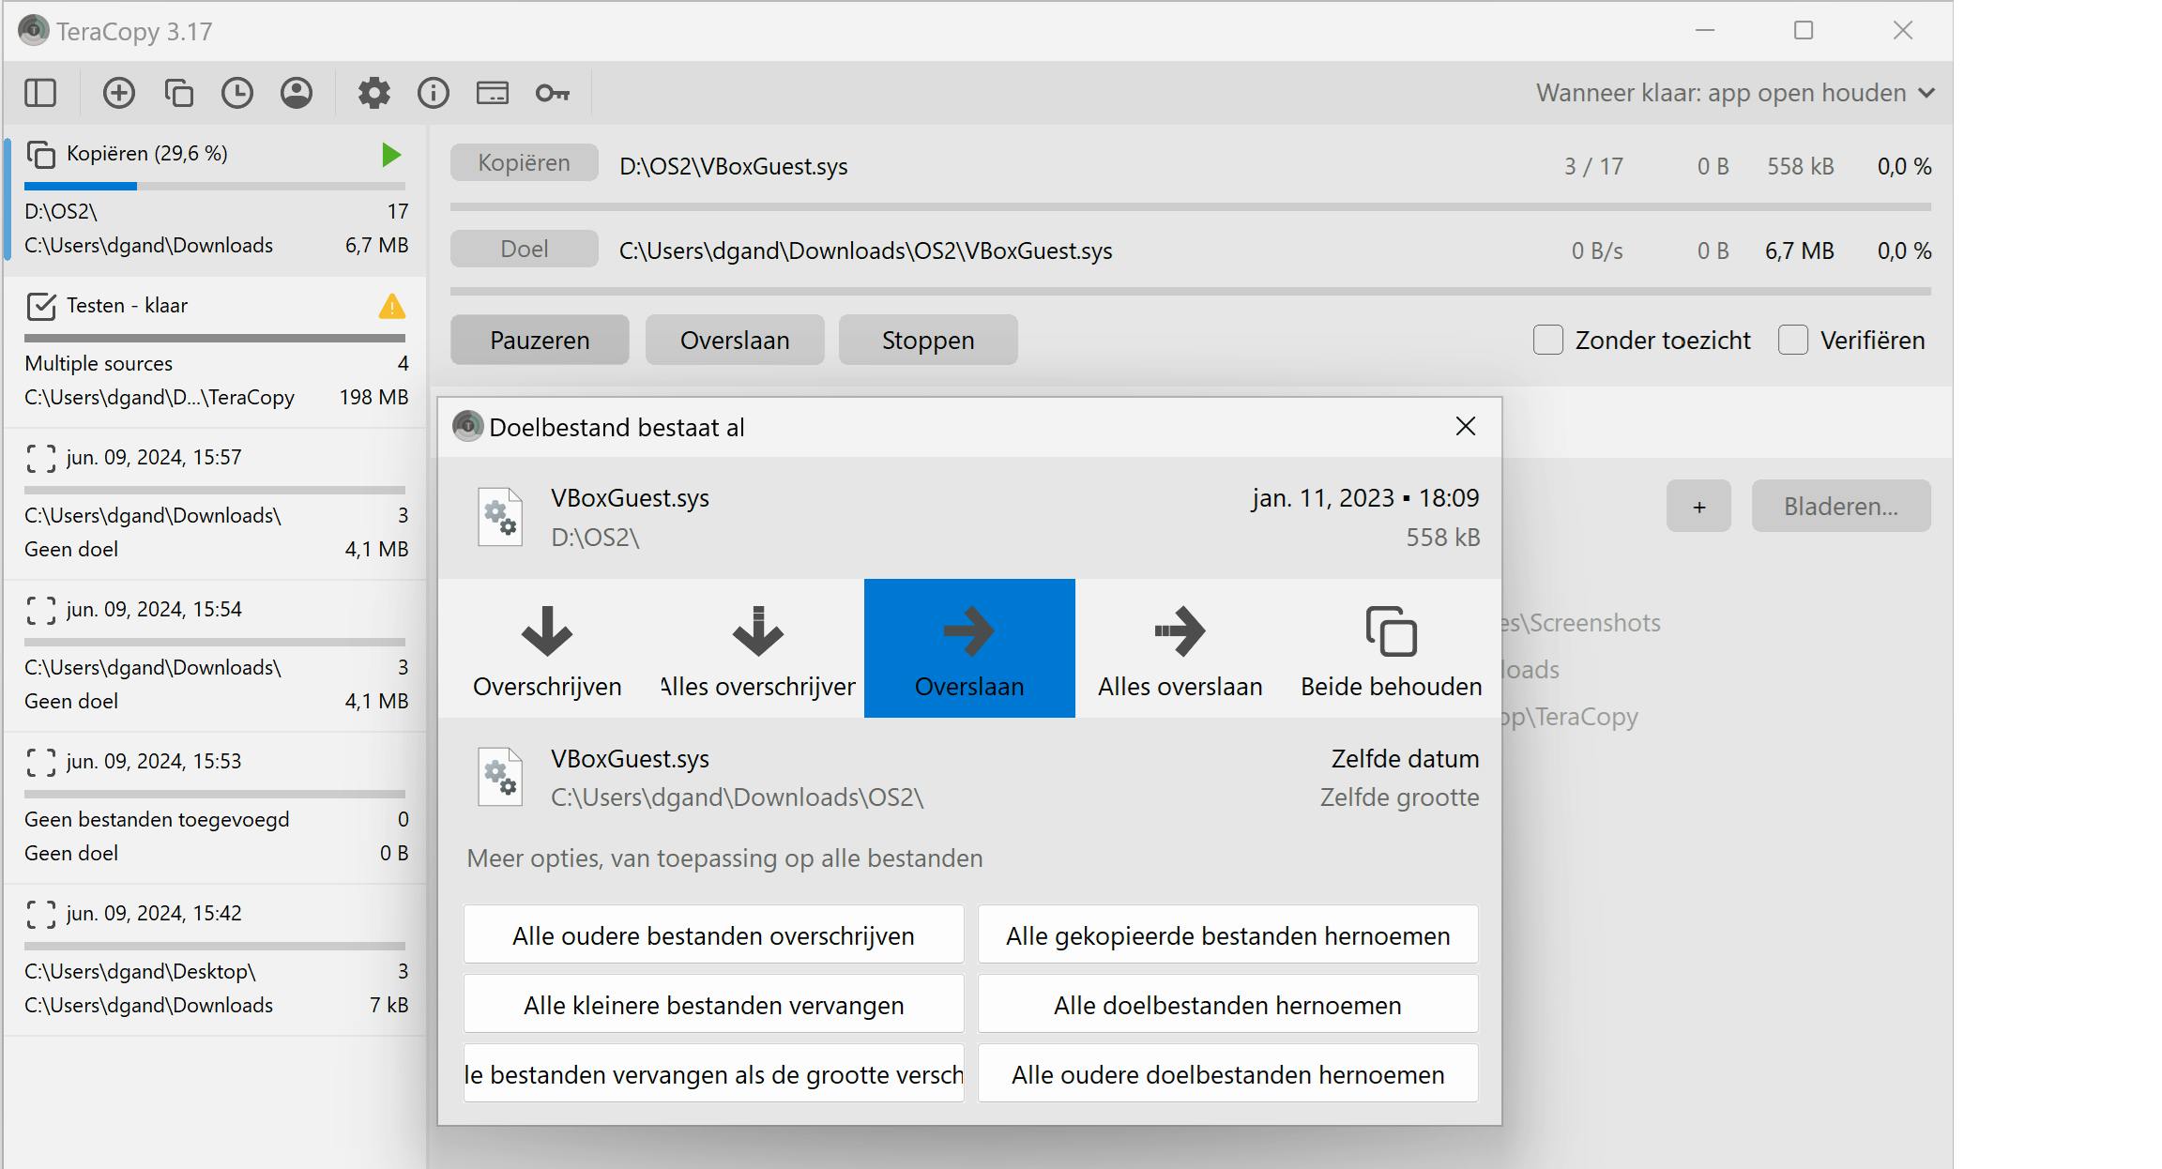Click the copy files toolbar icon
This screenshot has height=1169, width=2162.
(178, 93)
